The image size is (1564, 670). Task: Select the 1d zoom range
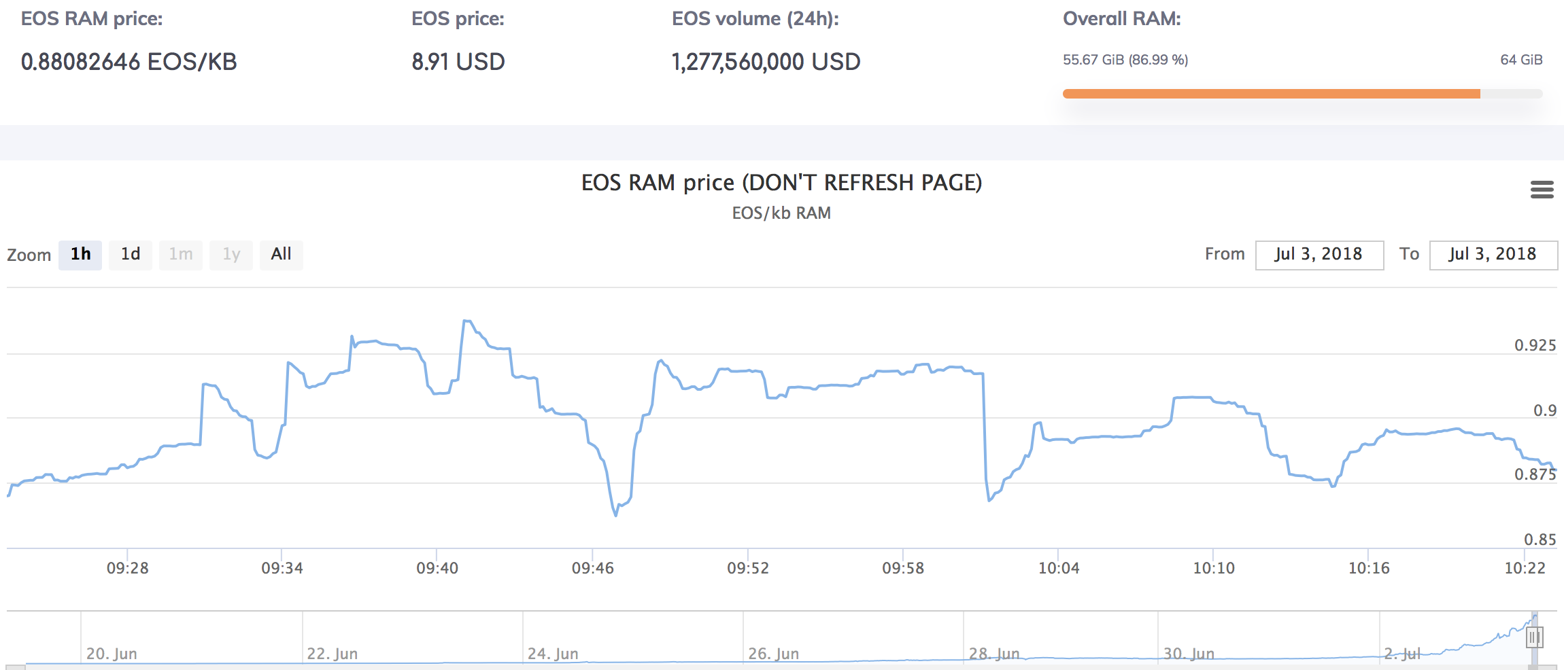point(131,255)
